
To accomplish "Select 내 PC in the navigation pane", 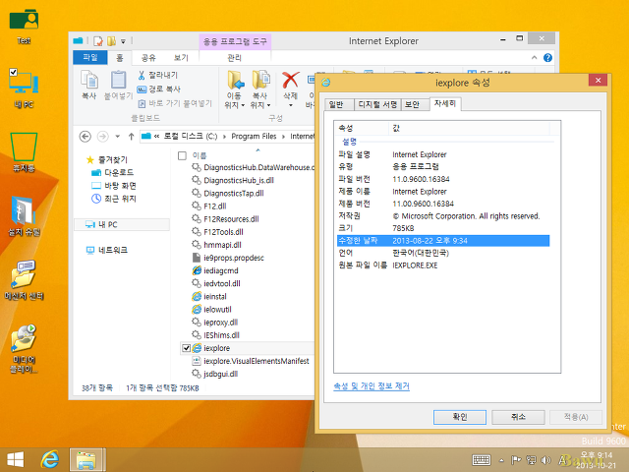I will point(122,225).
